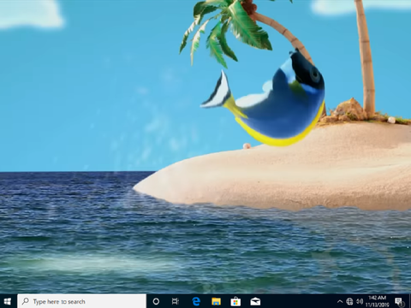
Task: Show hidden system tray icons
Action: click(x=340, y=301)
